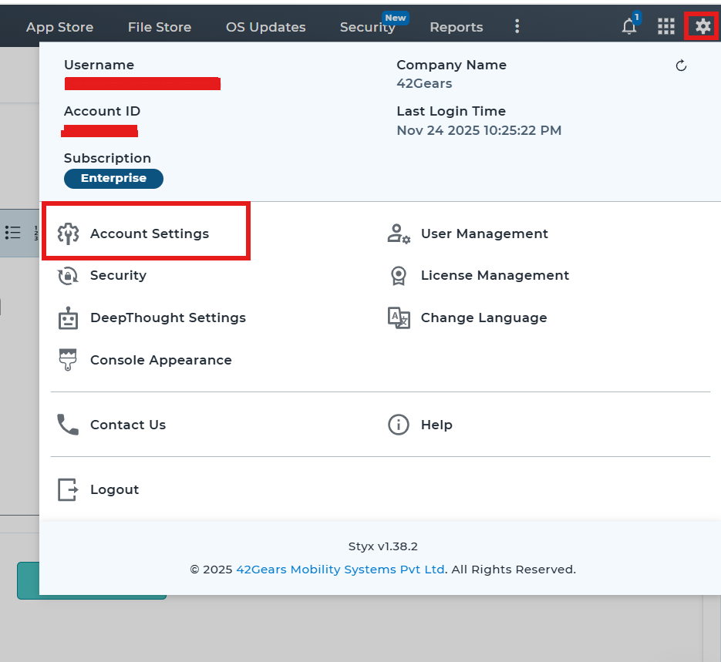
Task: Select Security in the settings menu
Action: coord(118,275)
